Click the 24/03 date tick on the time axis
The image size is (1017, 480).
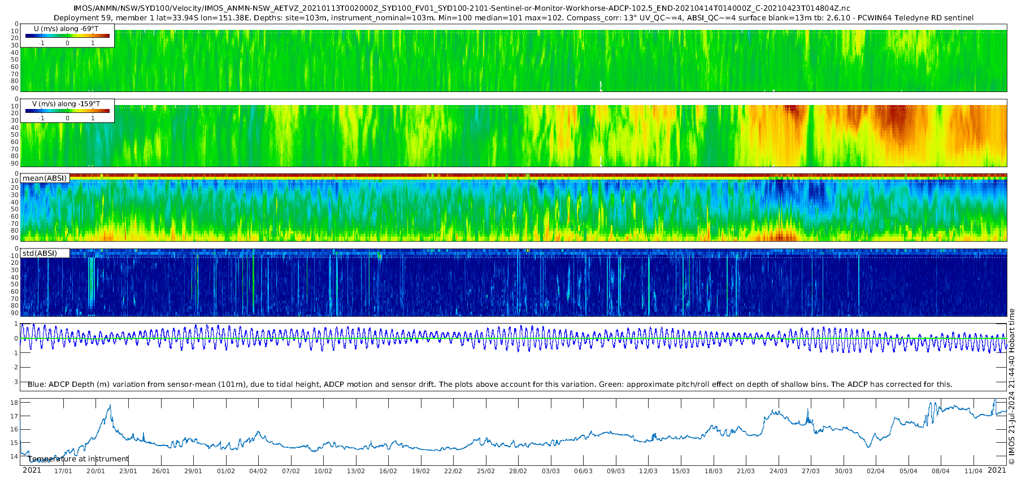tap(779, 471)
